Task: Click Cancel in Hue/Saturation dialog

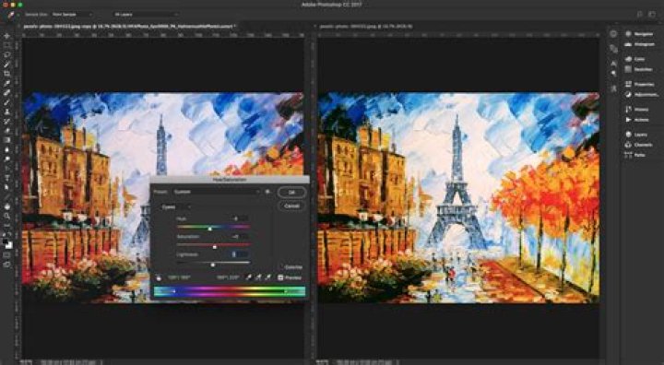Action: 291,206
